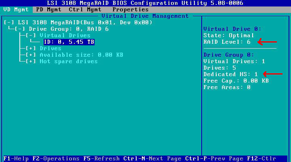The image size is (291, 162).
Task: Select Available size: 0.00 KB label
Action: click(x=82, y=55)
